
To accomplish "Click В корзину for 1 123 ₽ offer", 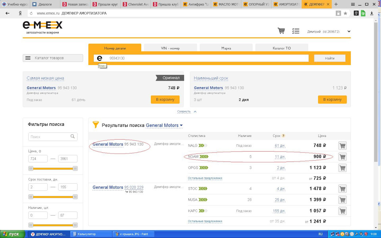I will pos(332,99).
